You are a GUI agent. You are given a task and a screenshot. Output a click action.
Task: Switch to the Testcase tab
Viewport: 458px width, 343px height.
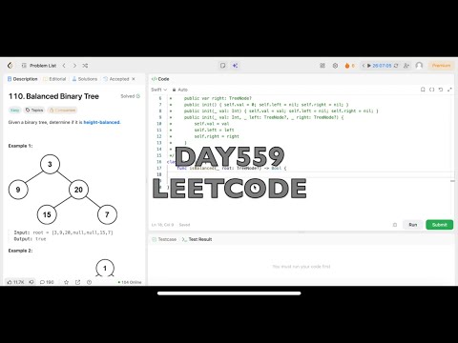point(164,239)
